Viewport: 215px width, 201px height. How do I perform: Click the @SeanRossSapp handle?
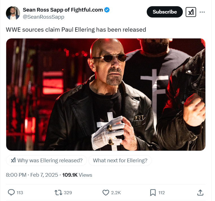(x=43, y=17)
